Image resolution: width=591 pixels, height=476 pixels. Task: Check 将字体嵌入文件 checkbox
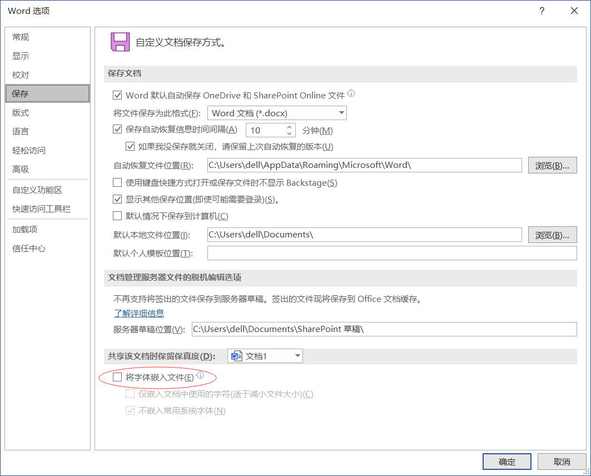pyautogui.click(x=117, y=377)
